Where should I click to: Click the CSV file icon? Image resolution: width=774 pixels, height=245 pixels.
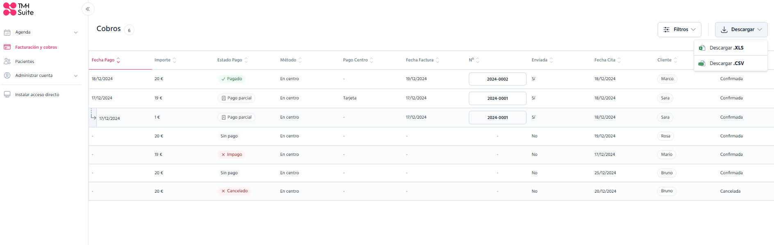[702, 63]
